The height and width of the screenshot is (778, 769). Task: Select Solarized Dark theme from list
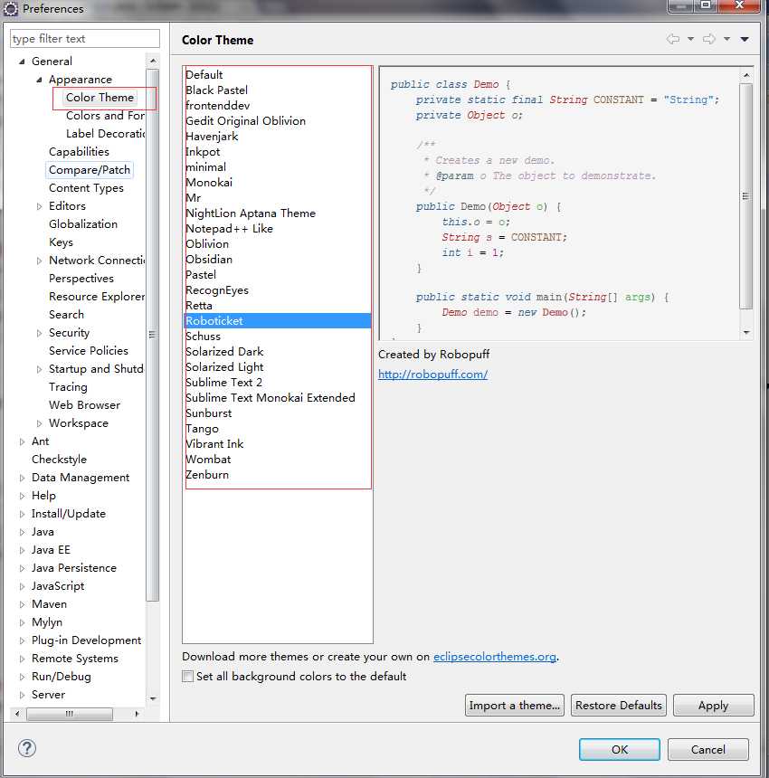pos(224,352)
